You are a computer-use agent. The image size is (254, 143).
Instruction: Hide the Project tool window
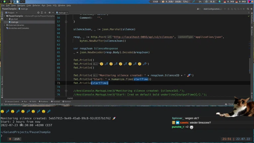click(x=53, y=13)
